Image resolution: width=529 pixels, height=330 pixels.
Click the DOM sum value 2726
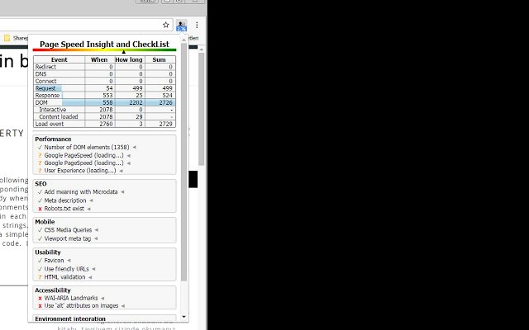pos(165,102)
